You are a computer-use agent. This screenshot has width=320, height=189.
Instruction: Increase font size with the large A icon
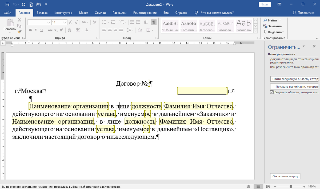(70, 22)
